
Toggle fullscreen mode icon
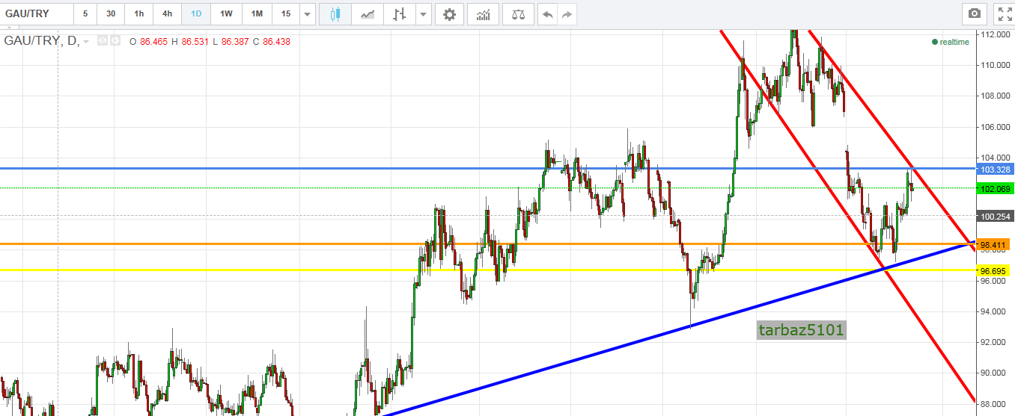pyautogui.click(x=1005, y=13)
